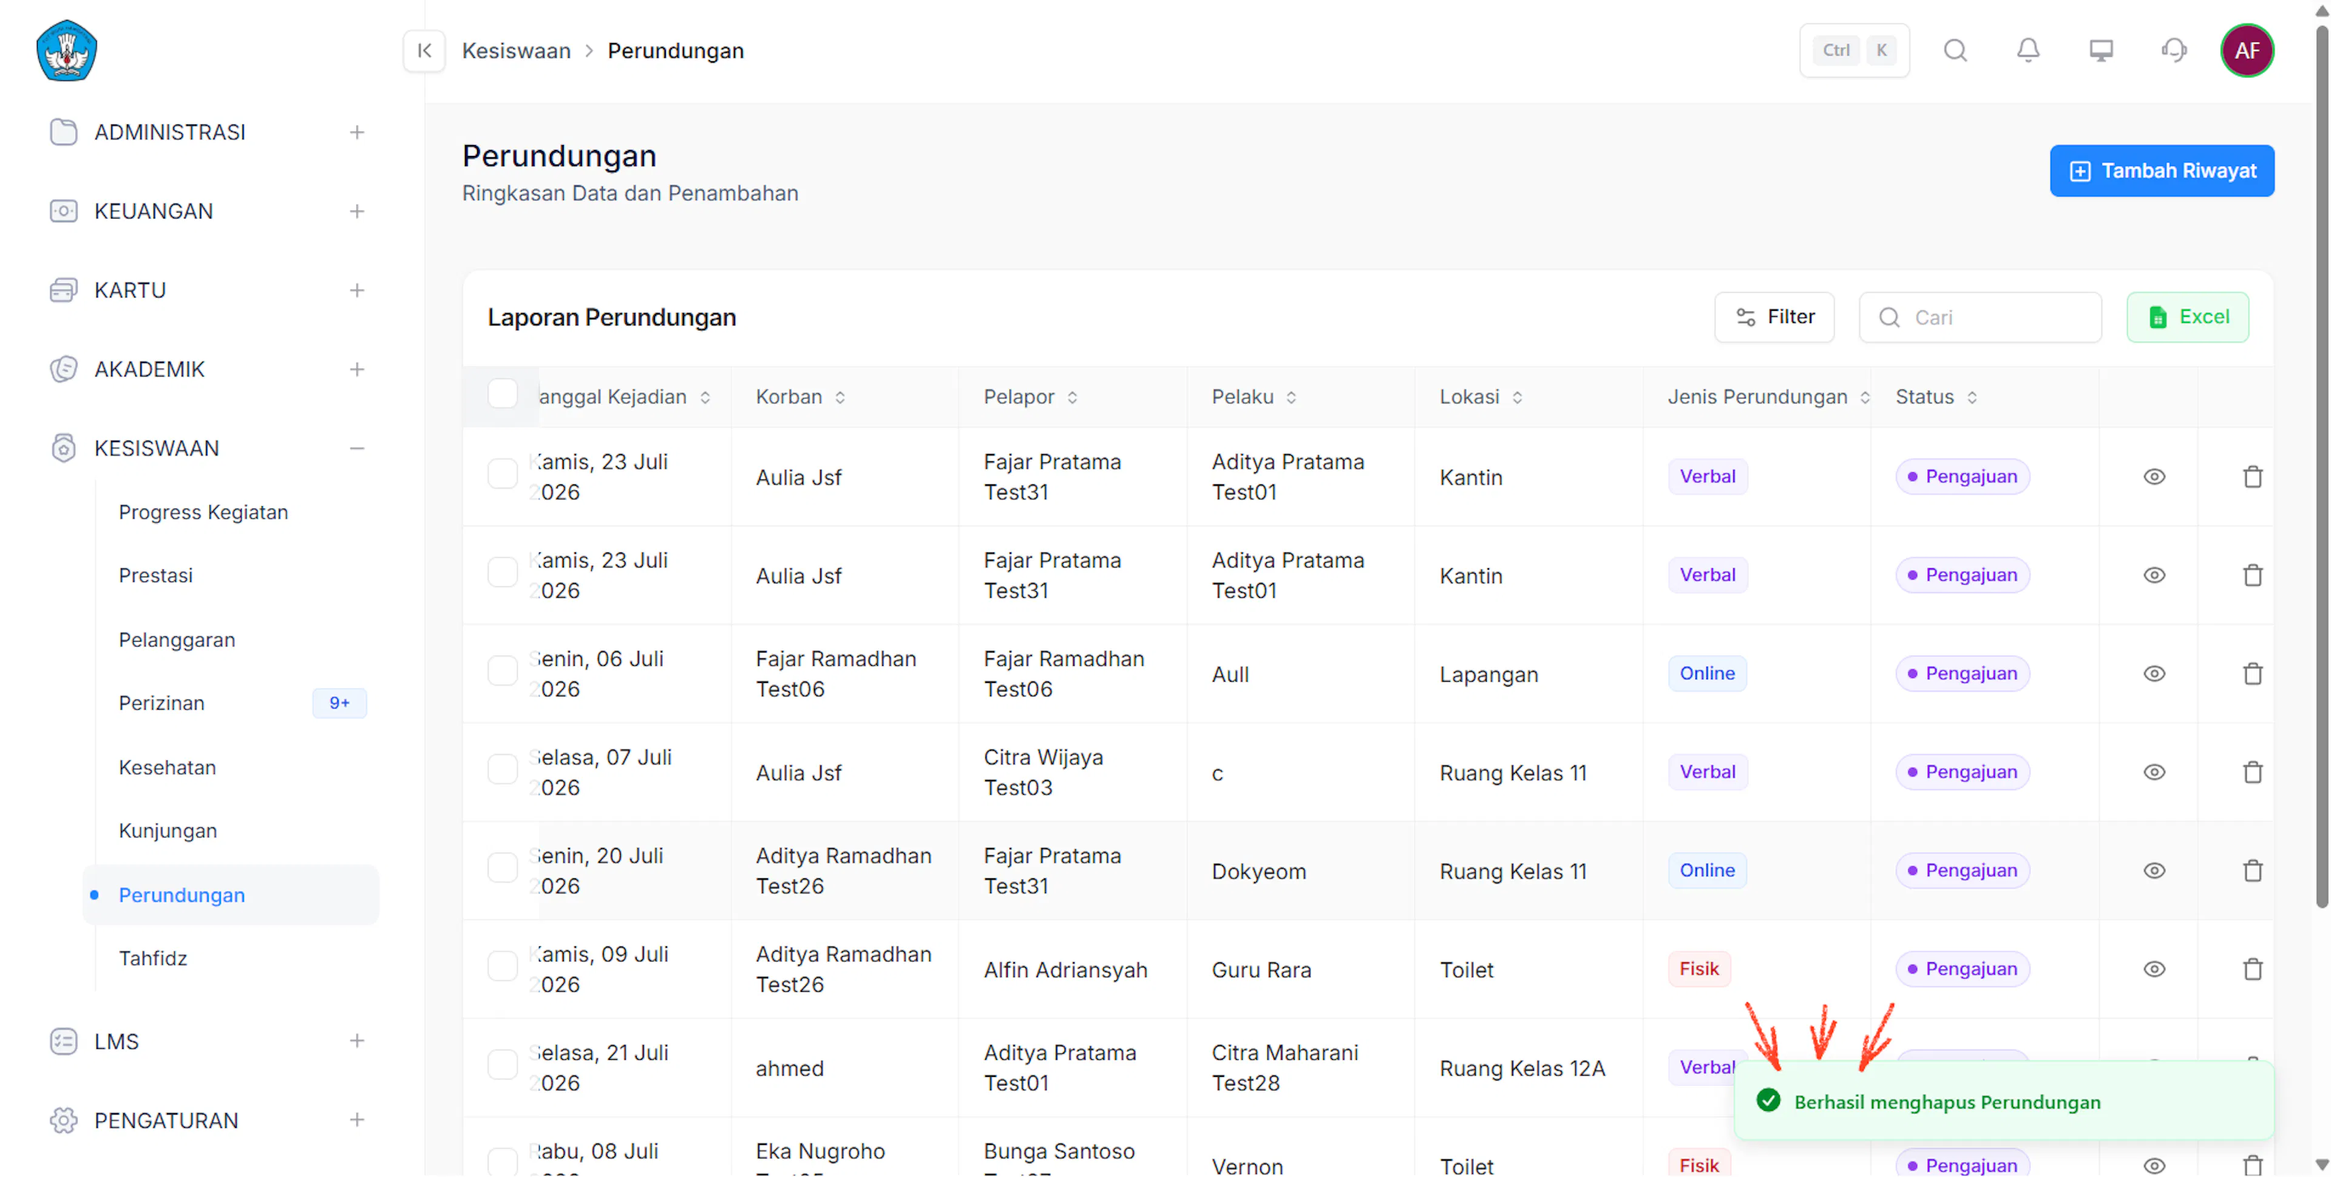
Task: Tick checkbox for Kamis 09 Juli row
Action: tap(502, 967)
